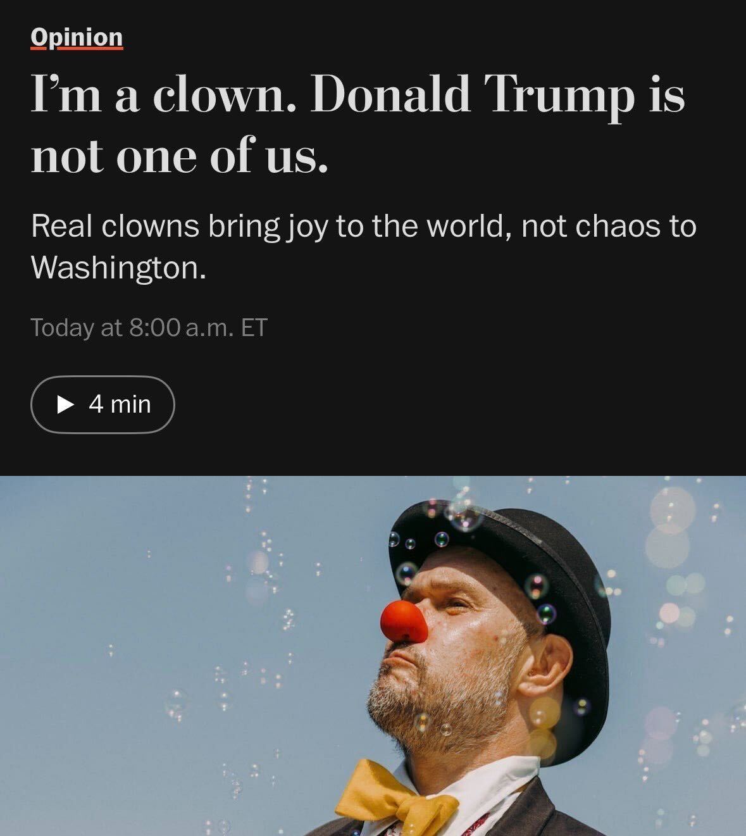
Task: Click the word "Washington." in the subheadline
Action: point(118,267)
